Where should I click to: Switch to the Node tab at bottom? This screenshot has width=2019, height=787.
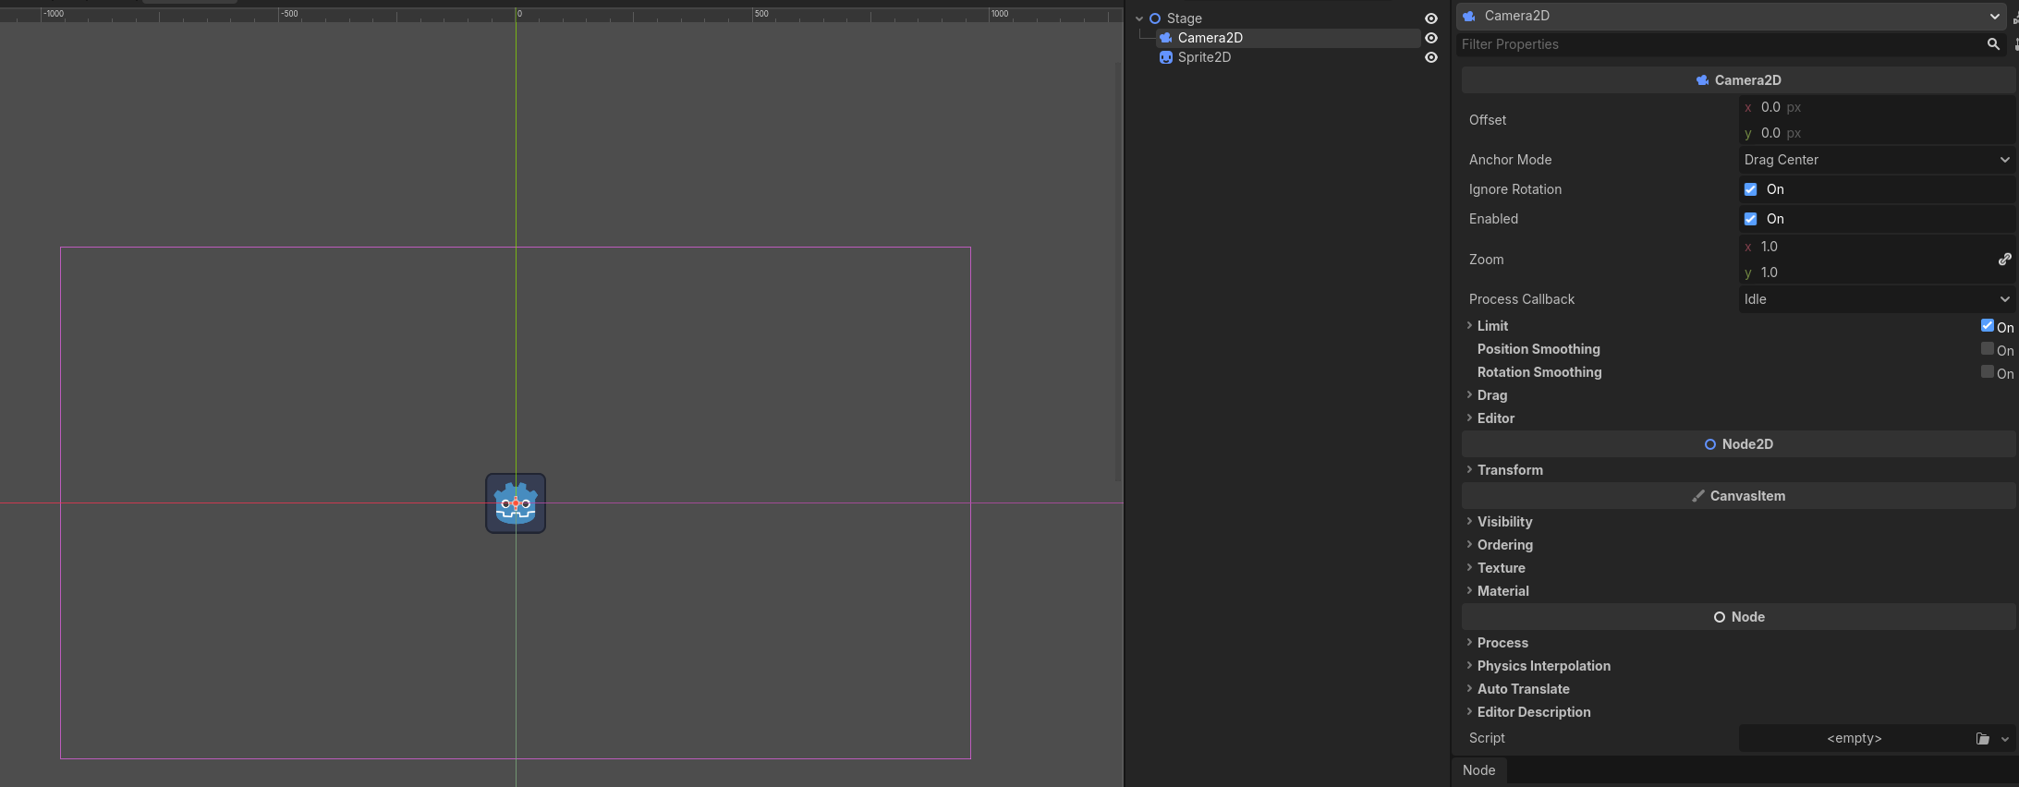point(1478,770)
